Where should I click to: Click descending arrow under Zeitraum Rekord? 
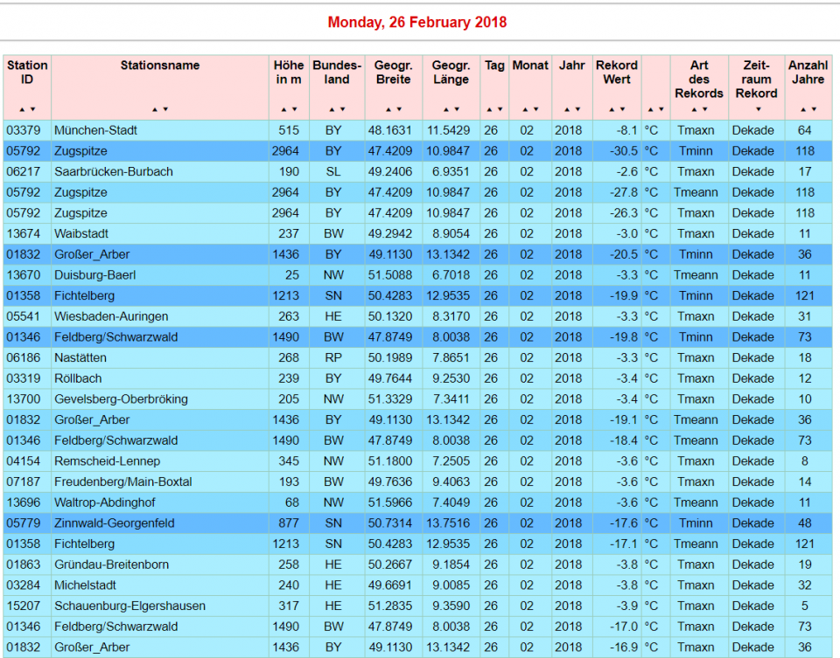[756, 109]
